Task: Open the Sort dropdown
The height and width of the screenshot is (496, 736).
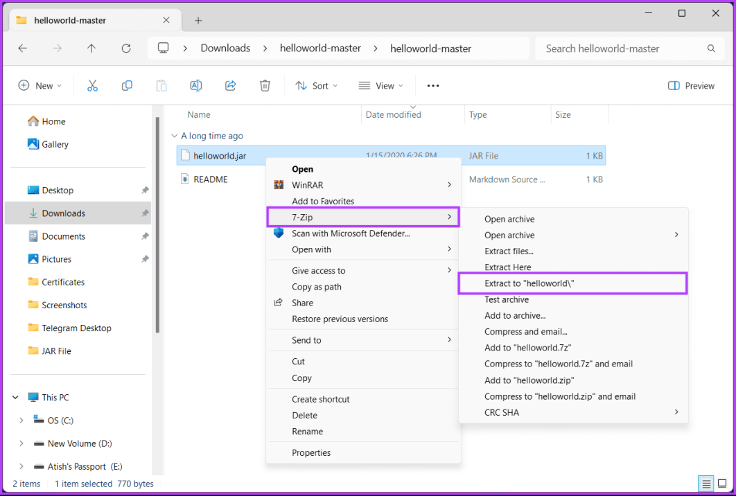Action: tap(317, 86)
